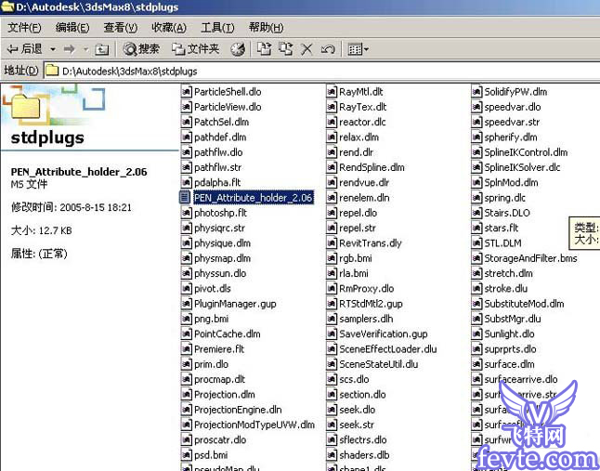Open the Search (搜索) pane
The image size is (600, 471).
141,49
